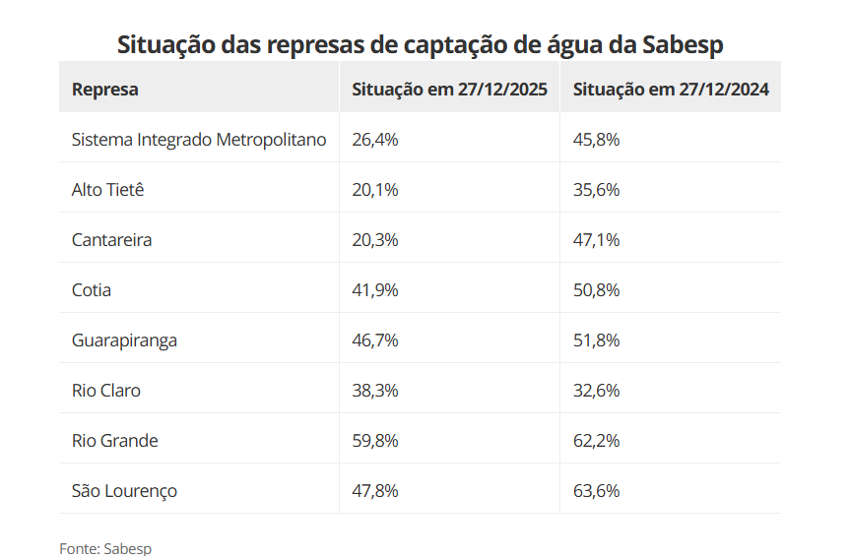Select Guarapiranga's 2024 value 51,8%
850x556 pixels.
tap(596, 340)
